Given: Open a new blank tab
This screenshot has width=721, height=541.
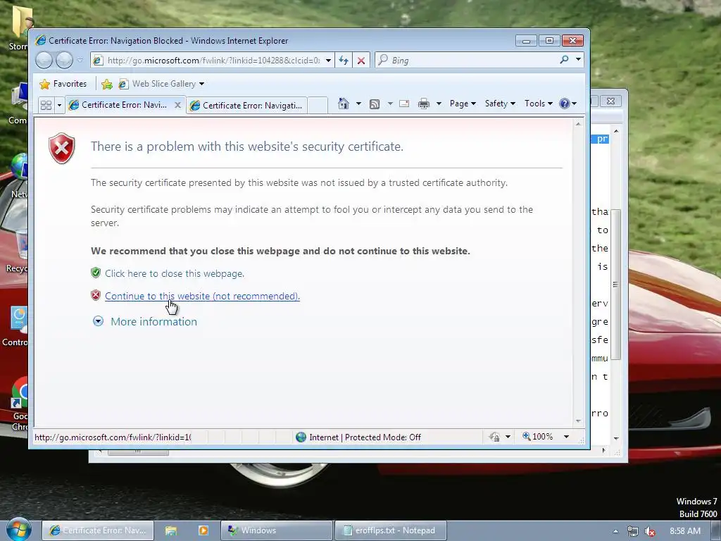Looking at the screenshot, I should pos(318,106).
